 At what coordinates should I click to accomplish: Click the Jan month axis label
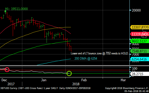(x=44, y=80)
